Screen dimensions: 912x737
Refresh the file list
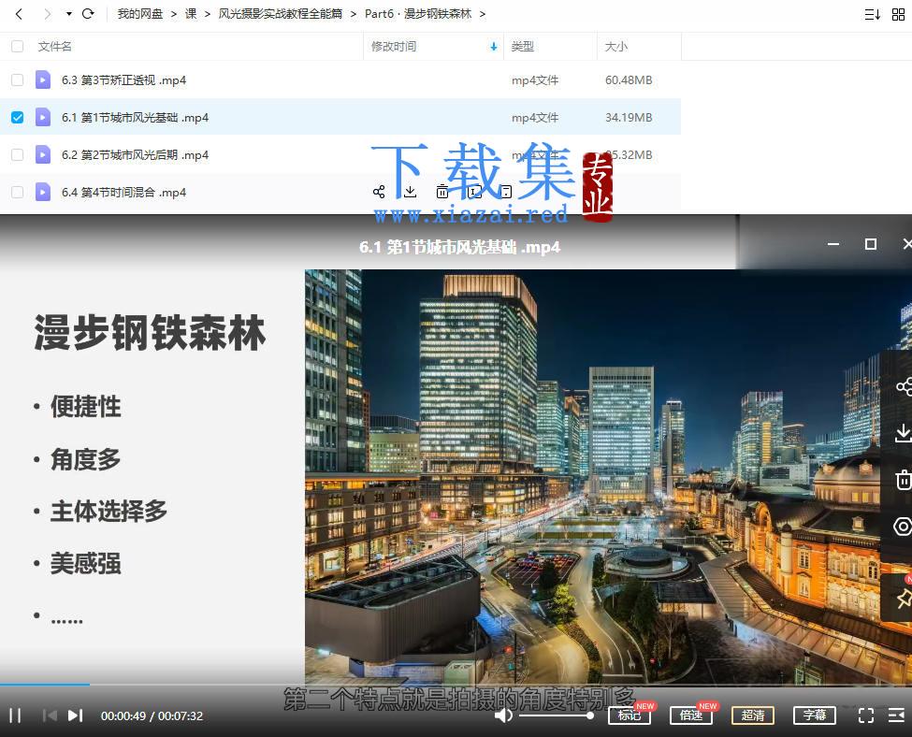(x=89, y=14)
